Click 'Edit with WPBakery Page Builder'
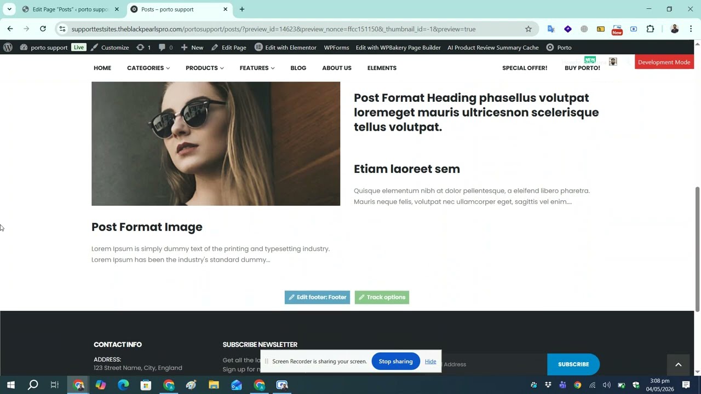This screenshot has width=701, height=394. [x=398, y=48]
